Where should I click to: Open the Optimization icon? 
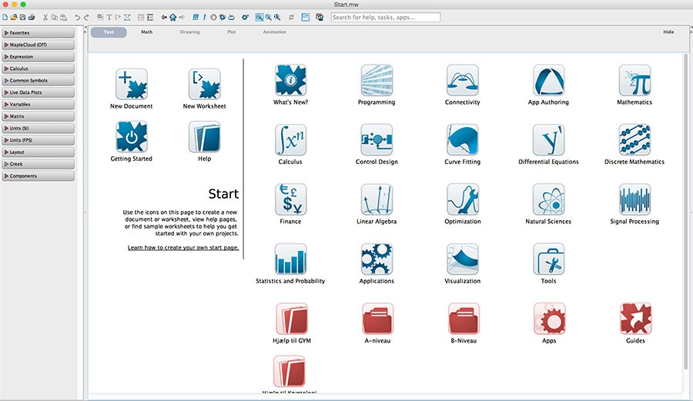point(462,199)
